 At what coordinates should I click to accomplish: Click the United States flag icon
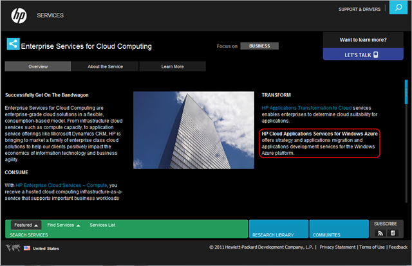pyautogui.click(x=27, y=248)
